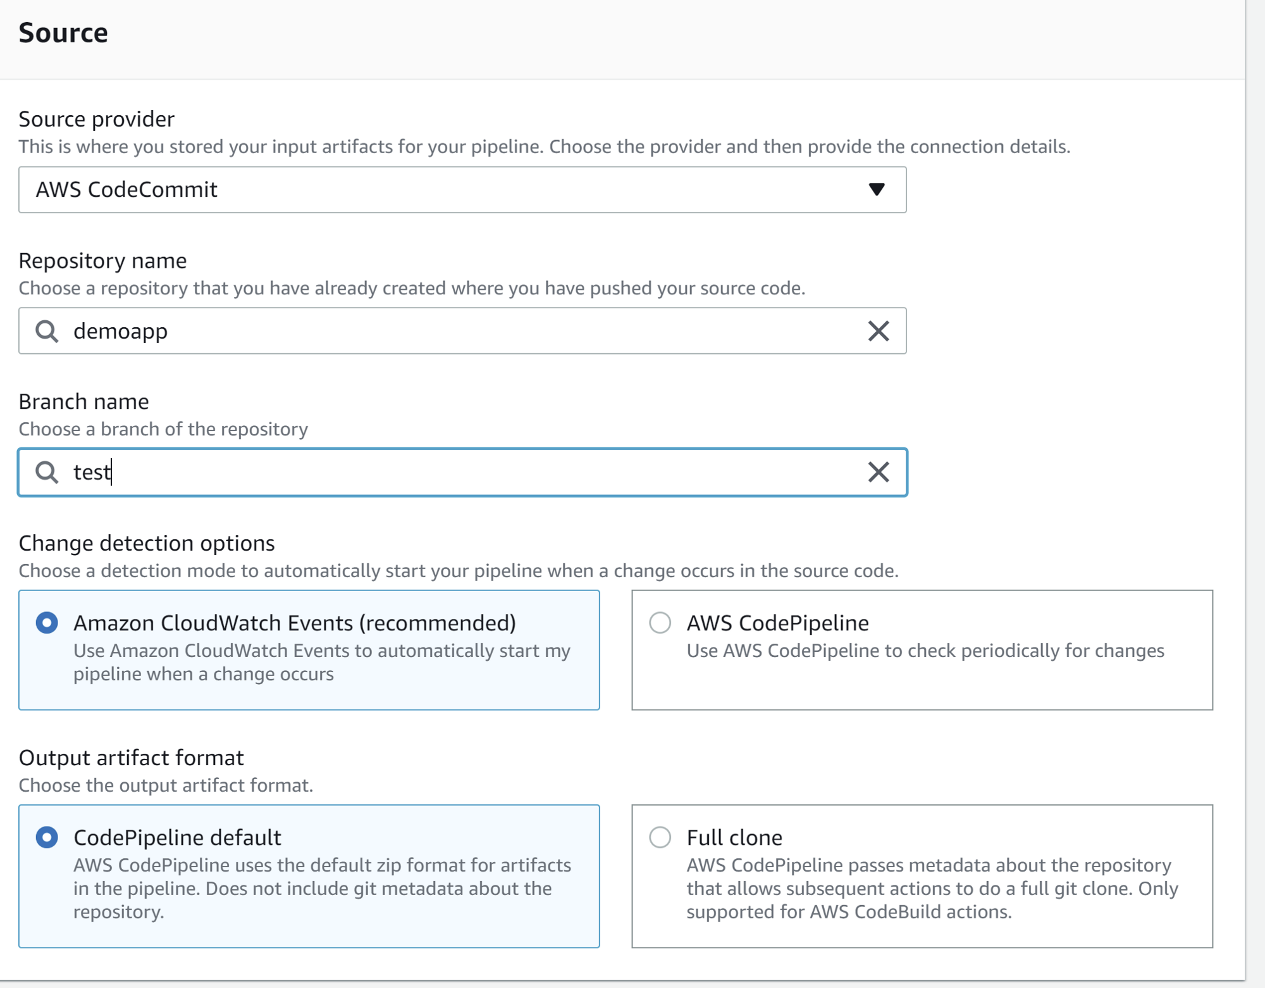Focus the Branch name input field
The width and height of the screenshot is (1265, 988).
[462, 472]
